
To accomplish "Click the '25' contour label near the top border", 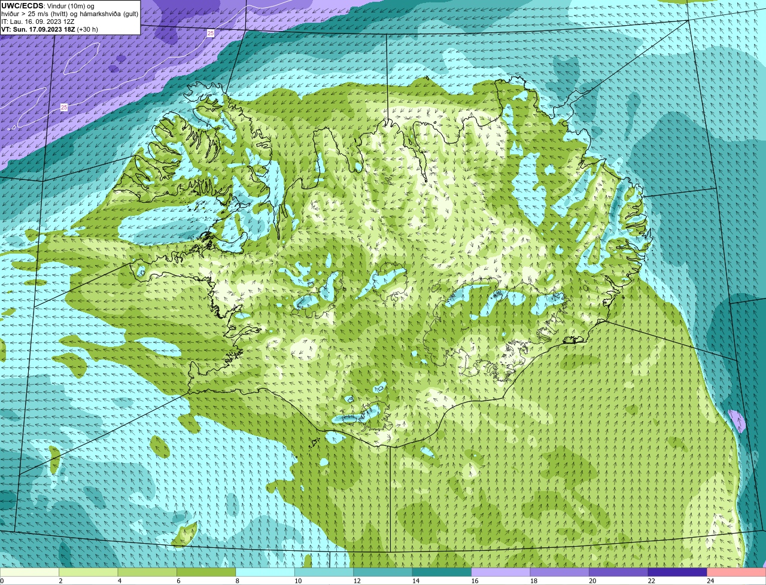I will point(211,33).
